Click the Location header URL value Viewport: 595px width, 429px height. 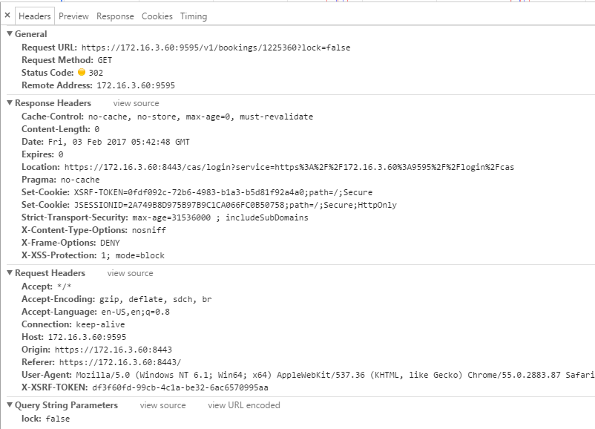pos(289,167)
